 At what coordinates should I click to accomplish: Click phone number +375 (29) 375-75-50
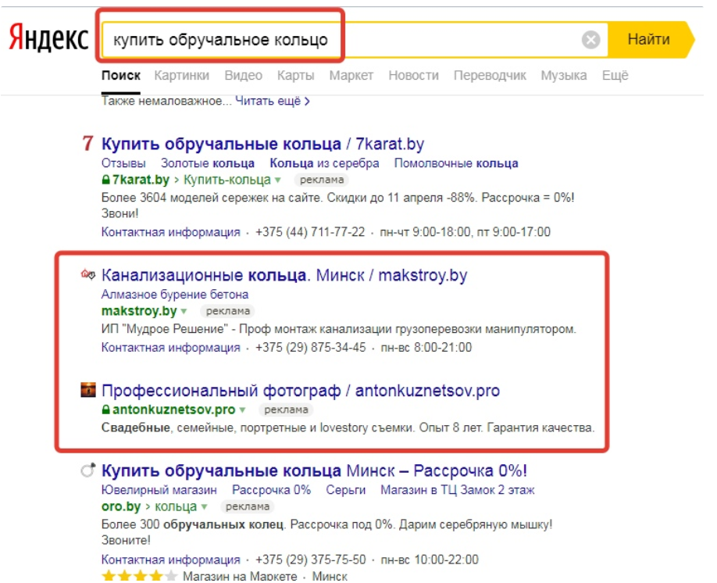311,560
